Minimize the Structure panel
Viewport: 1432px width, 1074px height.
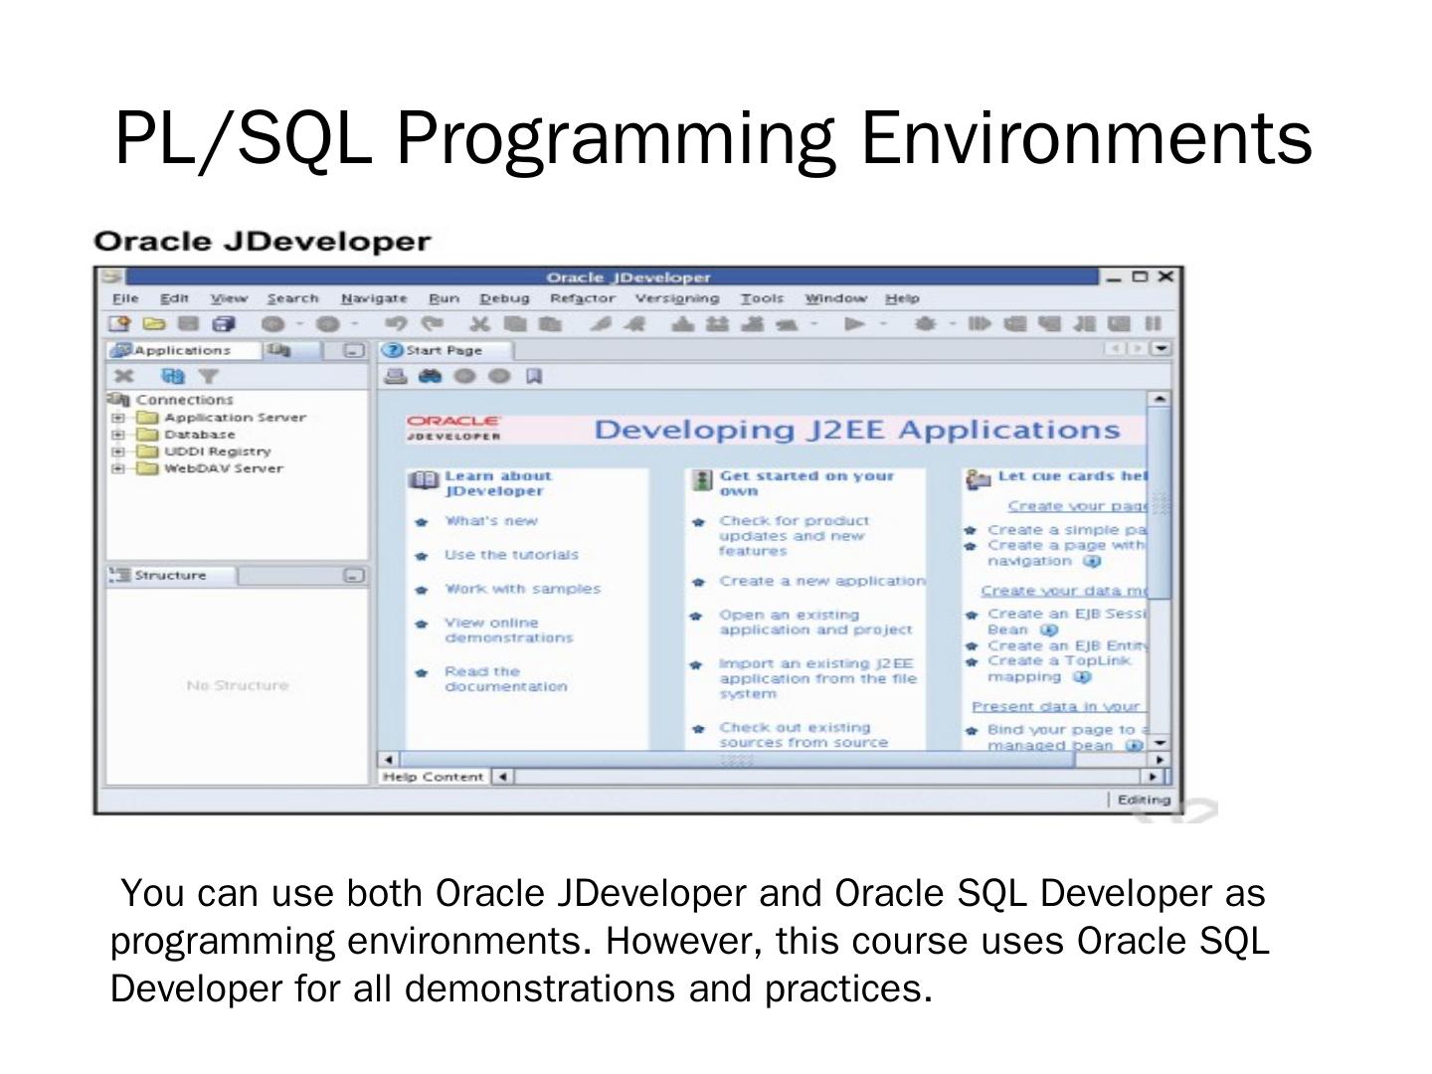[x=354, y=576]
